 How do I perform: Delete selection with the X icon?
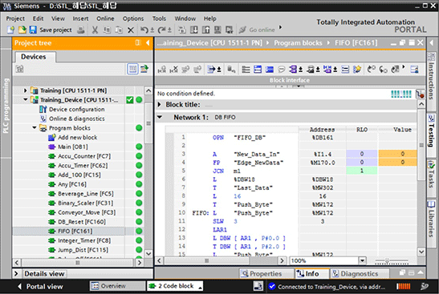131,30
